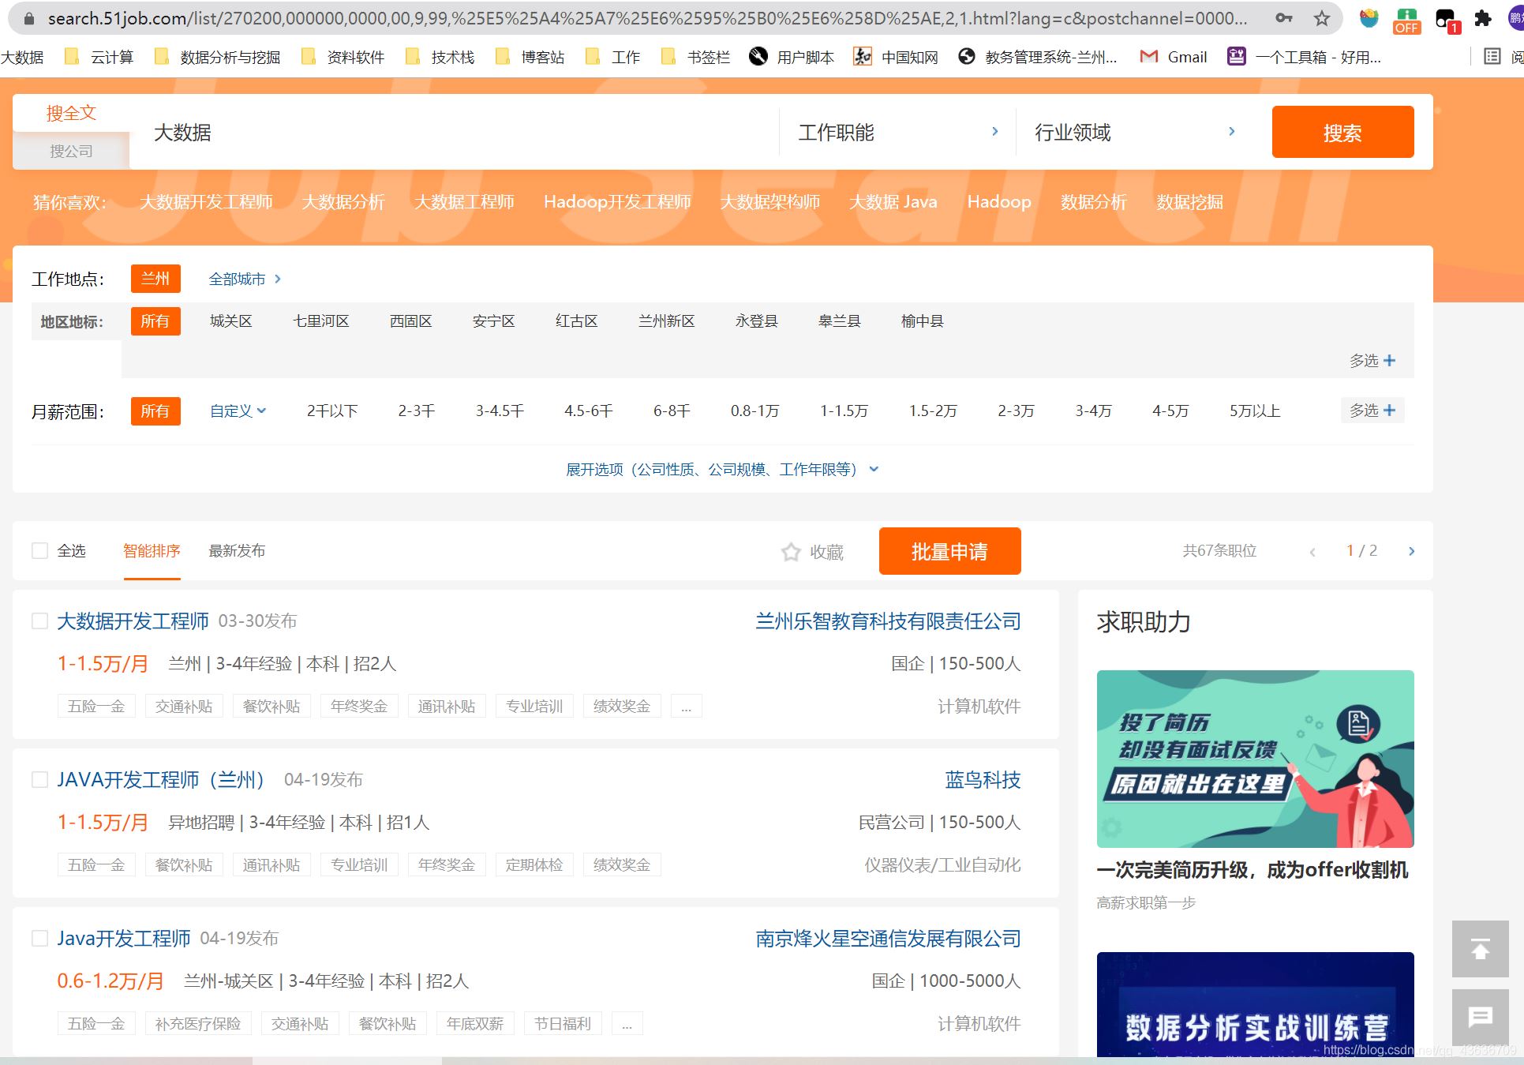The width and height of the screenshot is (1524, 1065).
Task: Click the key icon in the address bar
Action: pos(1282,18)
